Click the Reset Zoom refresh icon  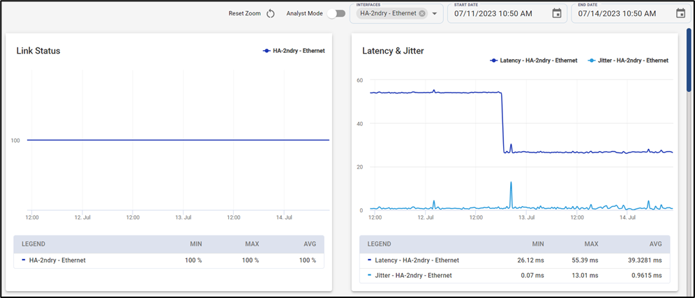271,13
